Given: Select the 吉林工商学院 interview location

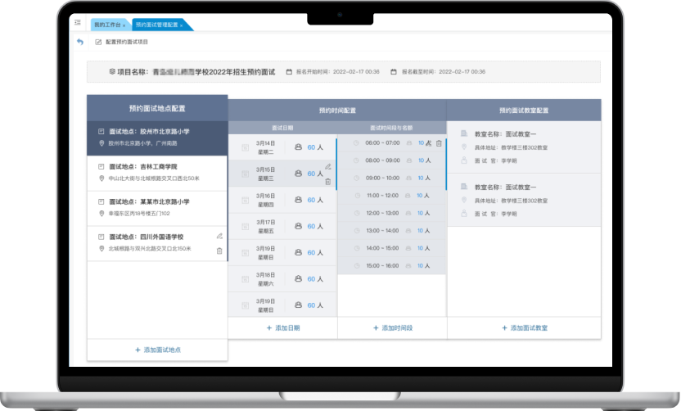Looking at the screenshot, I should pyautogui.click(x=157, y=172).
